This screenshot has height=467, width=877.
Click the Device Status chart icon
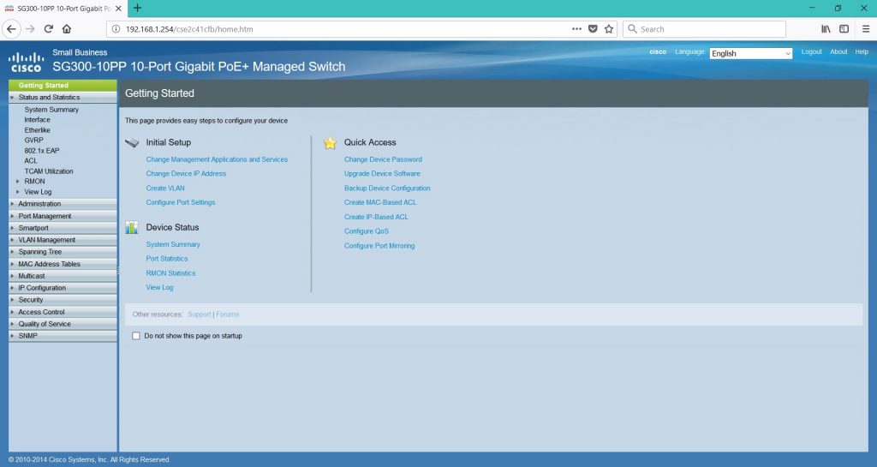click(131, 227)
